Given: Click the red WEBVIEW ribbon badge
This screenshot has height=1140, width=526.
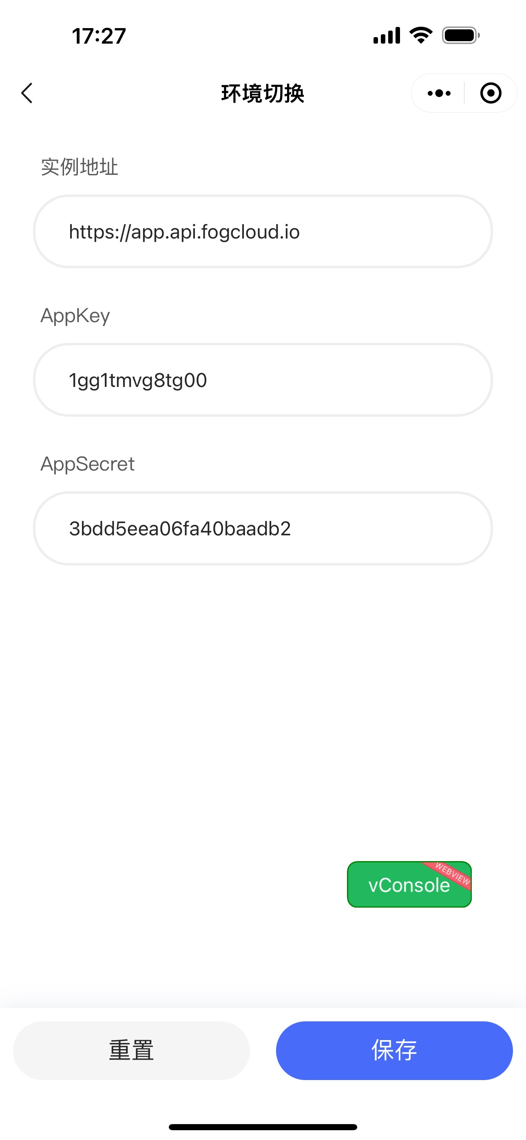Looking at the screenshot, I should tap(451, 874).
